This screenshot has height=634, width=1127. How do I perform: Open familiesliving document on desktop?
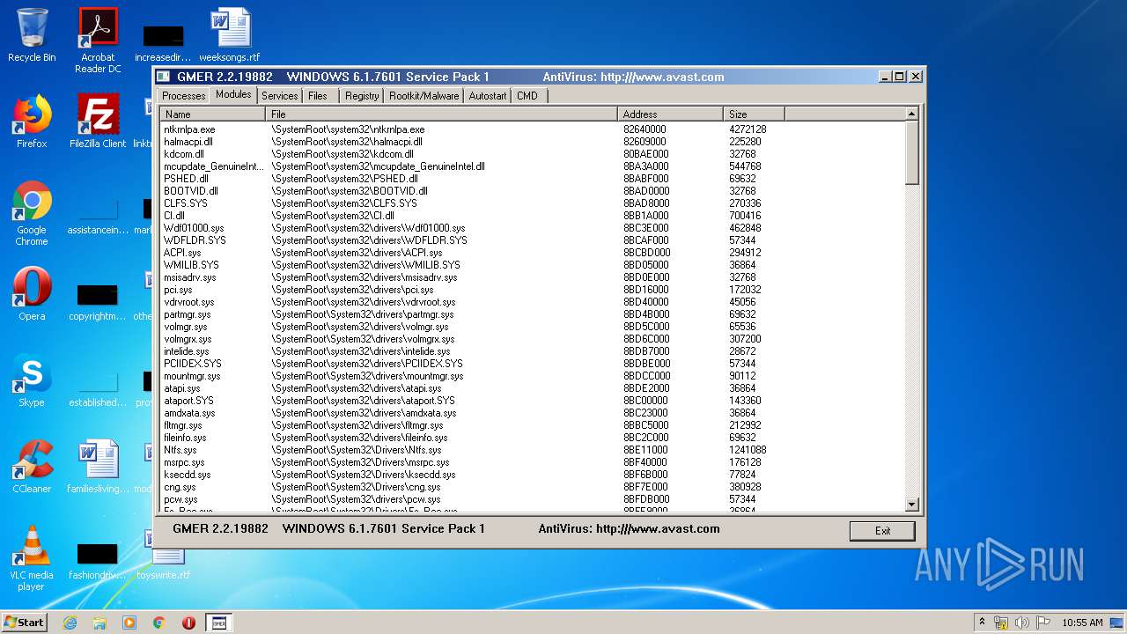tap(98, 467)
